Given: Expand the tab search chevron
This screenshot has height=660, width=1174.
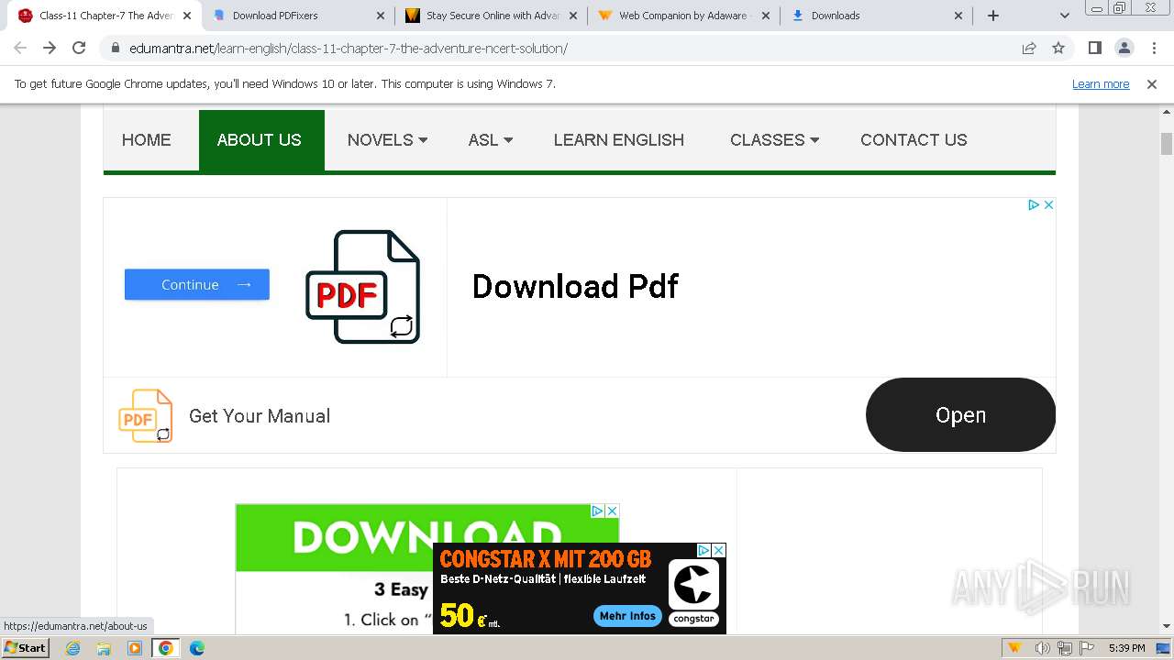Looking at the screenshot, I should point(1064,16).
